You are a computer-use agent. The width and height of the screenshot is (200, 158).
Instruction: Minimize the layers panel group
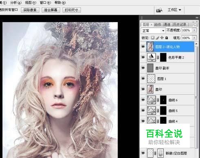pyautogui.click(x=193, y=22)
